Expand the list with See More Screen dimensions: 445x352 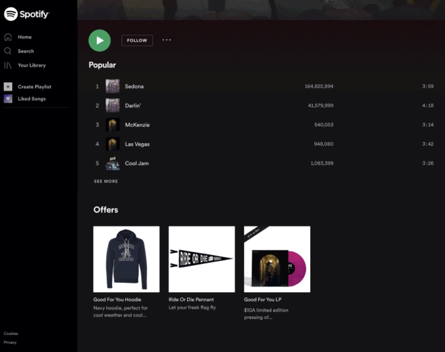click(106, 181)
